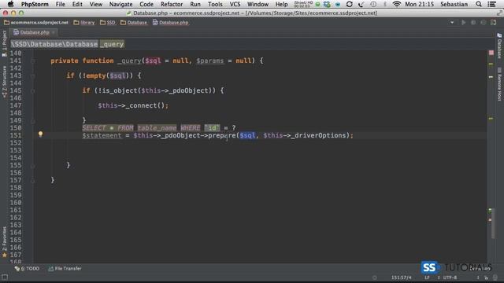Click the Hector inspector icon in status bar
This screenshot has height=283, width=504.
click(495, 277)
